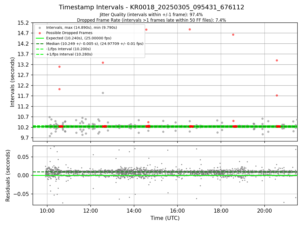303x227 pixels.
Task: Click residuals tick label "0.00"
Action: 23,175
